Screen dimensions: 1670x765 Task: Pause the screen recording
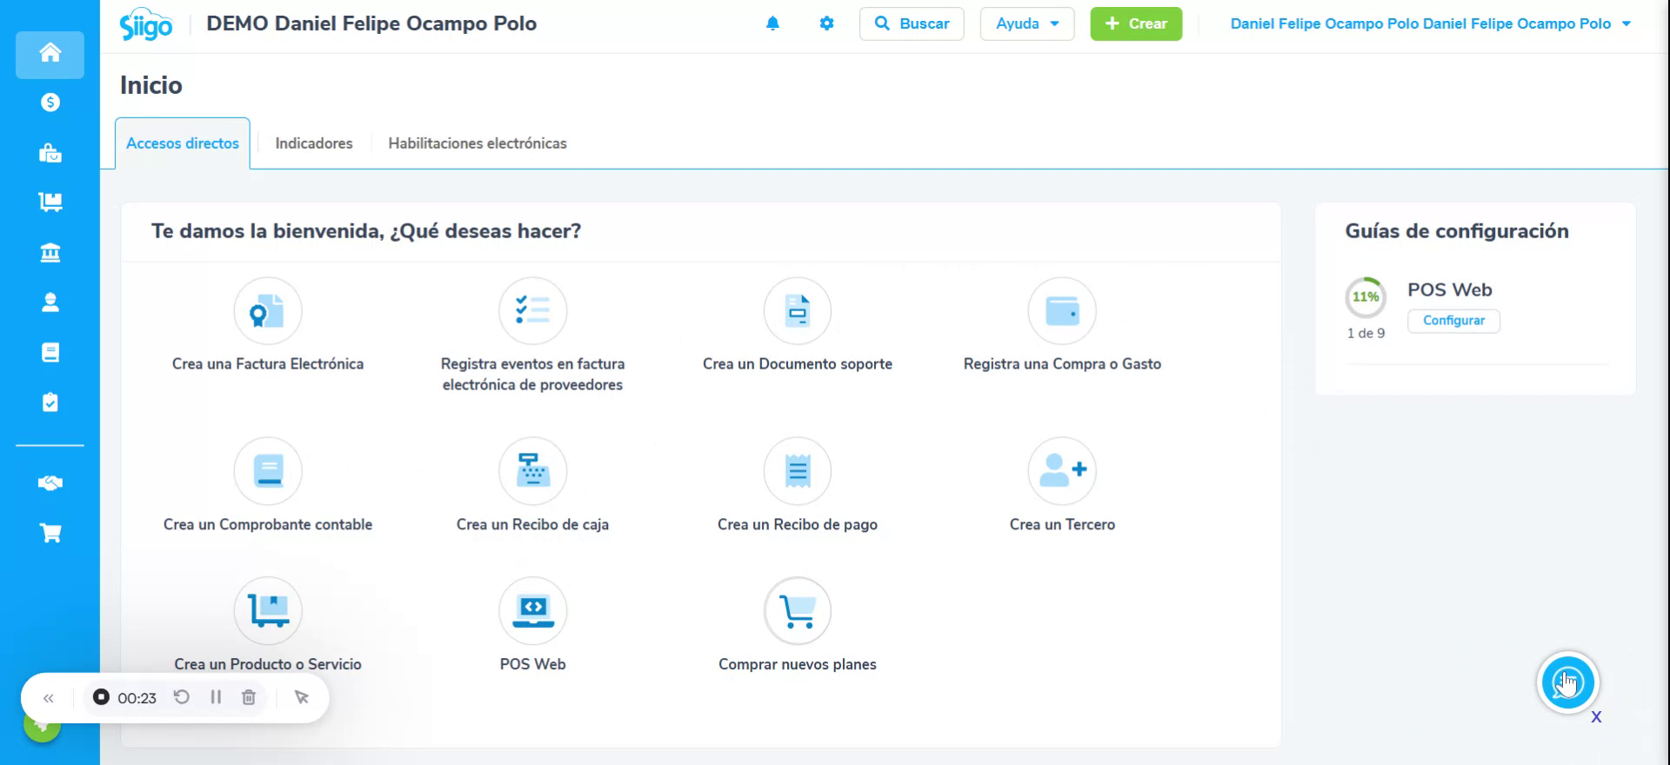tap(216, 697)
